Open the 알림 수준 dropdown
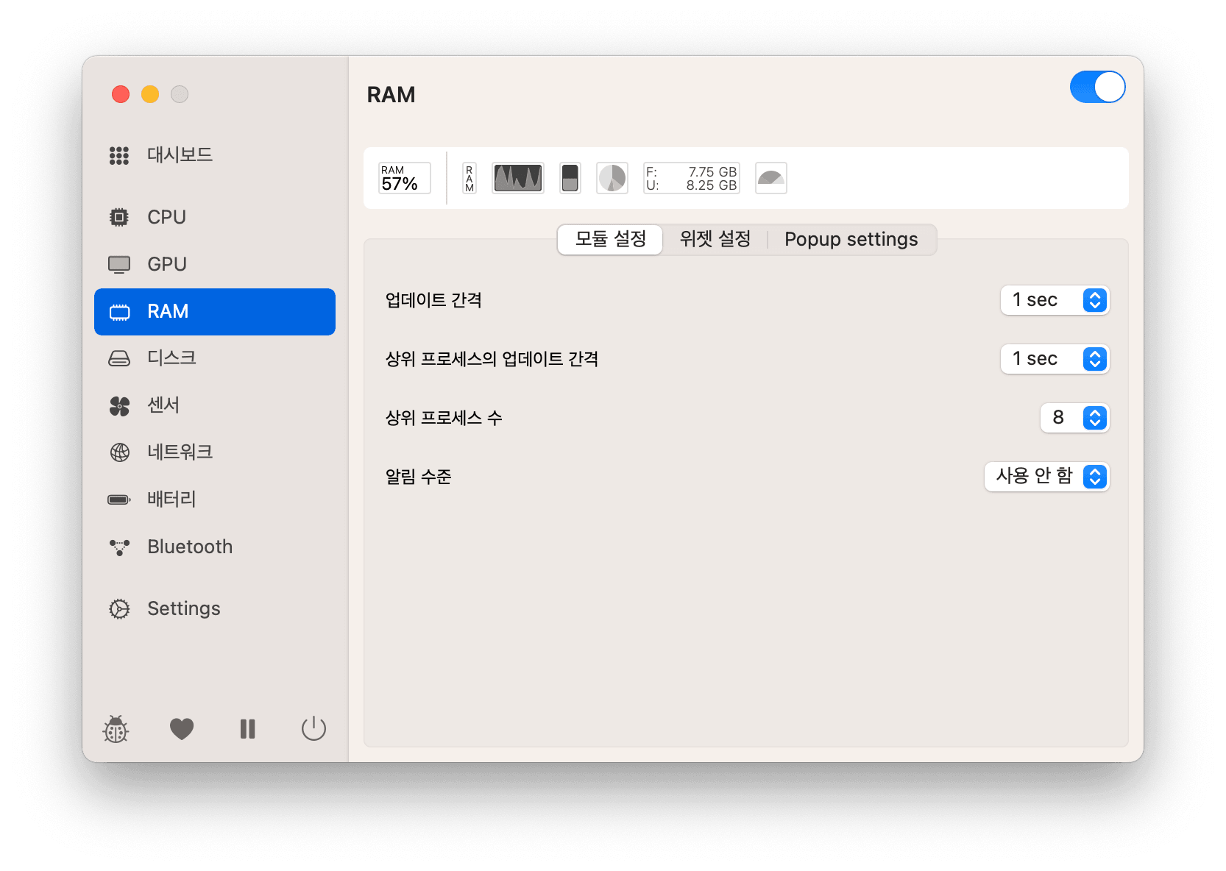This screenshot has width=1226, height=871. pos(1046,477)
